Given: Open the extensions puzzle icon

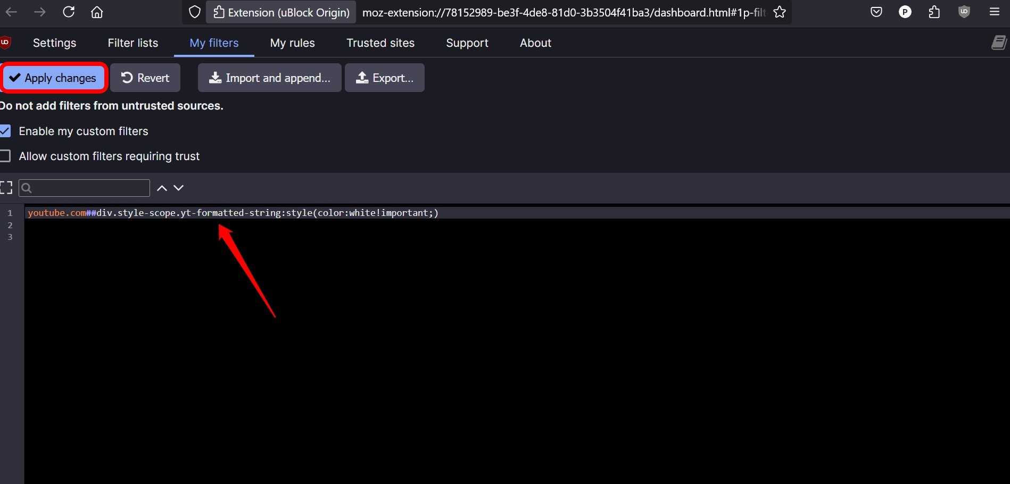Looking at the screenshot, I should point(934,12).
